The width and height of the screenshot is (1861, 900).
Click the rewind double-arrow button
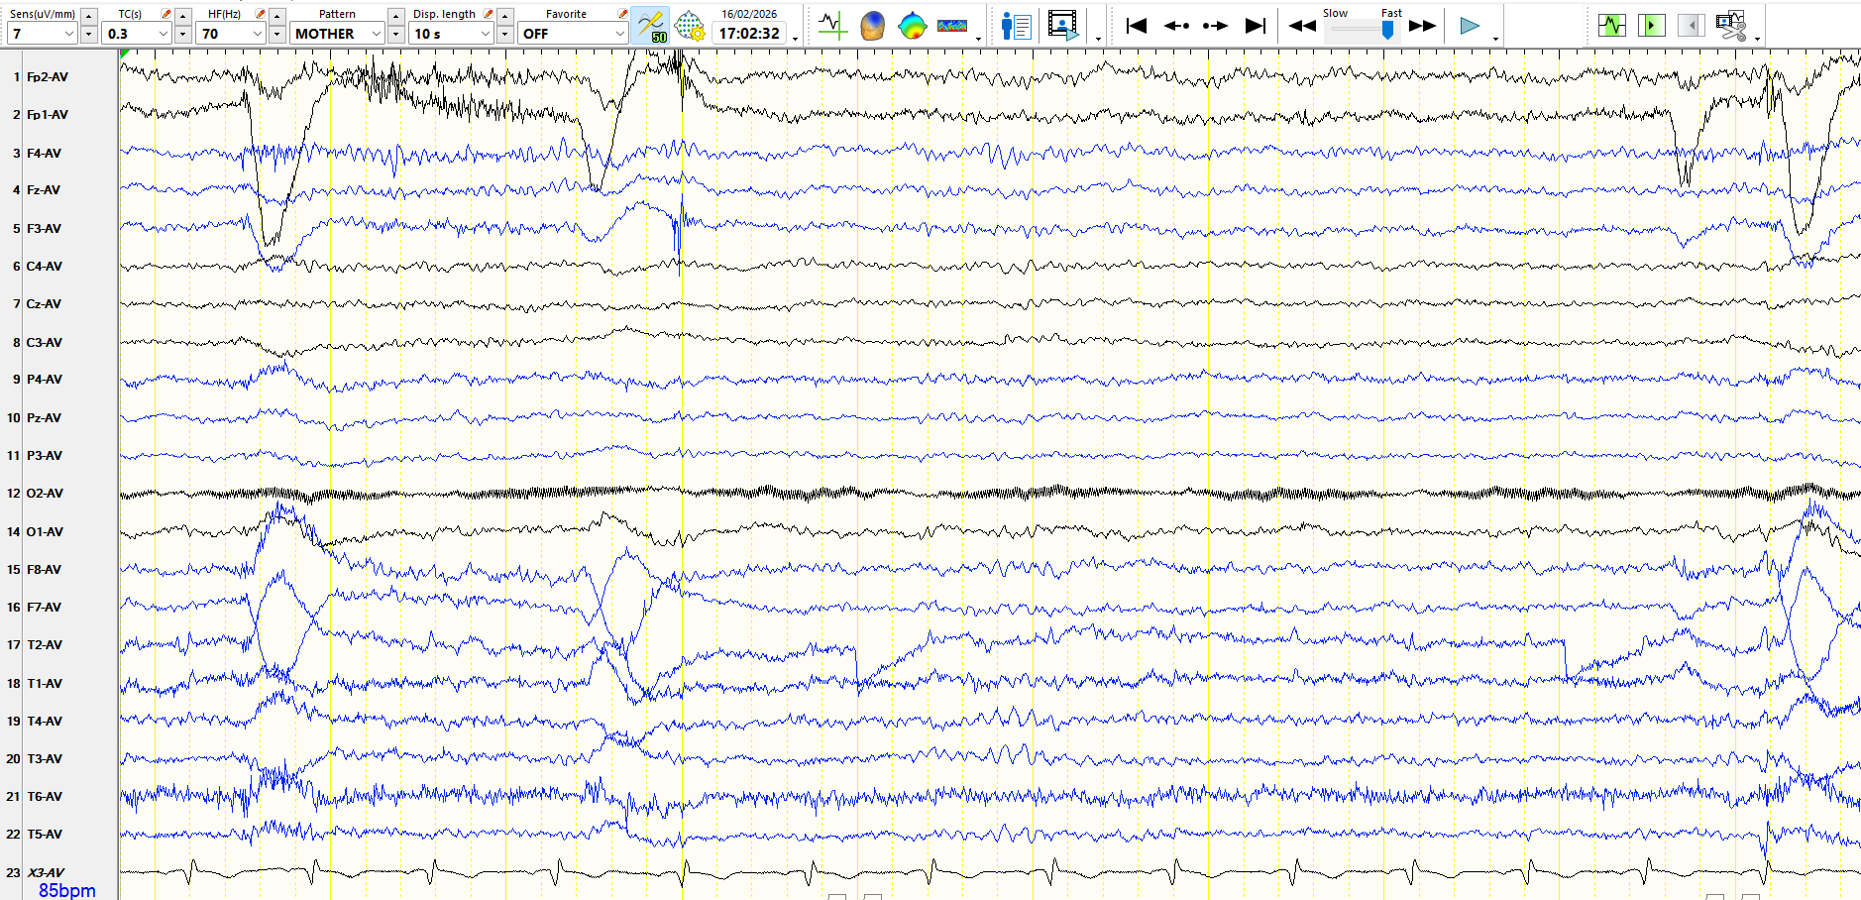pos(1302,26)
